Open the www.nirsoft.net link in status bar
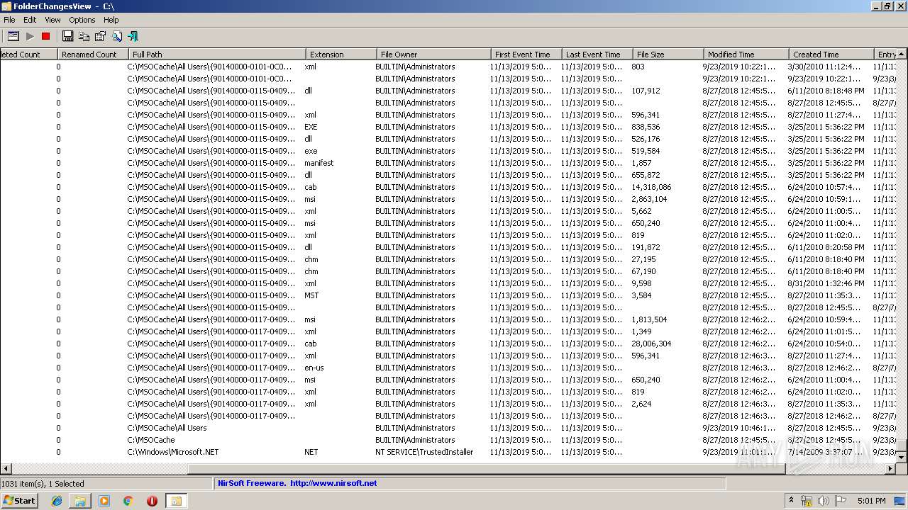The width and height of the screenshot is (908, 510). click(x=333, y=483)
